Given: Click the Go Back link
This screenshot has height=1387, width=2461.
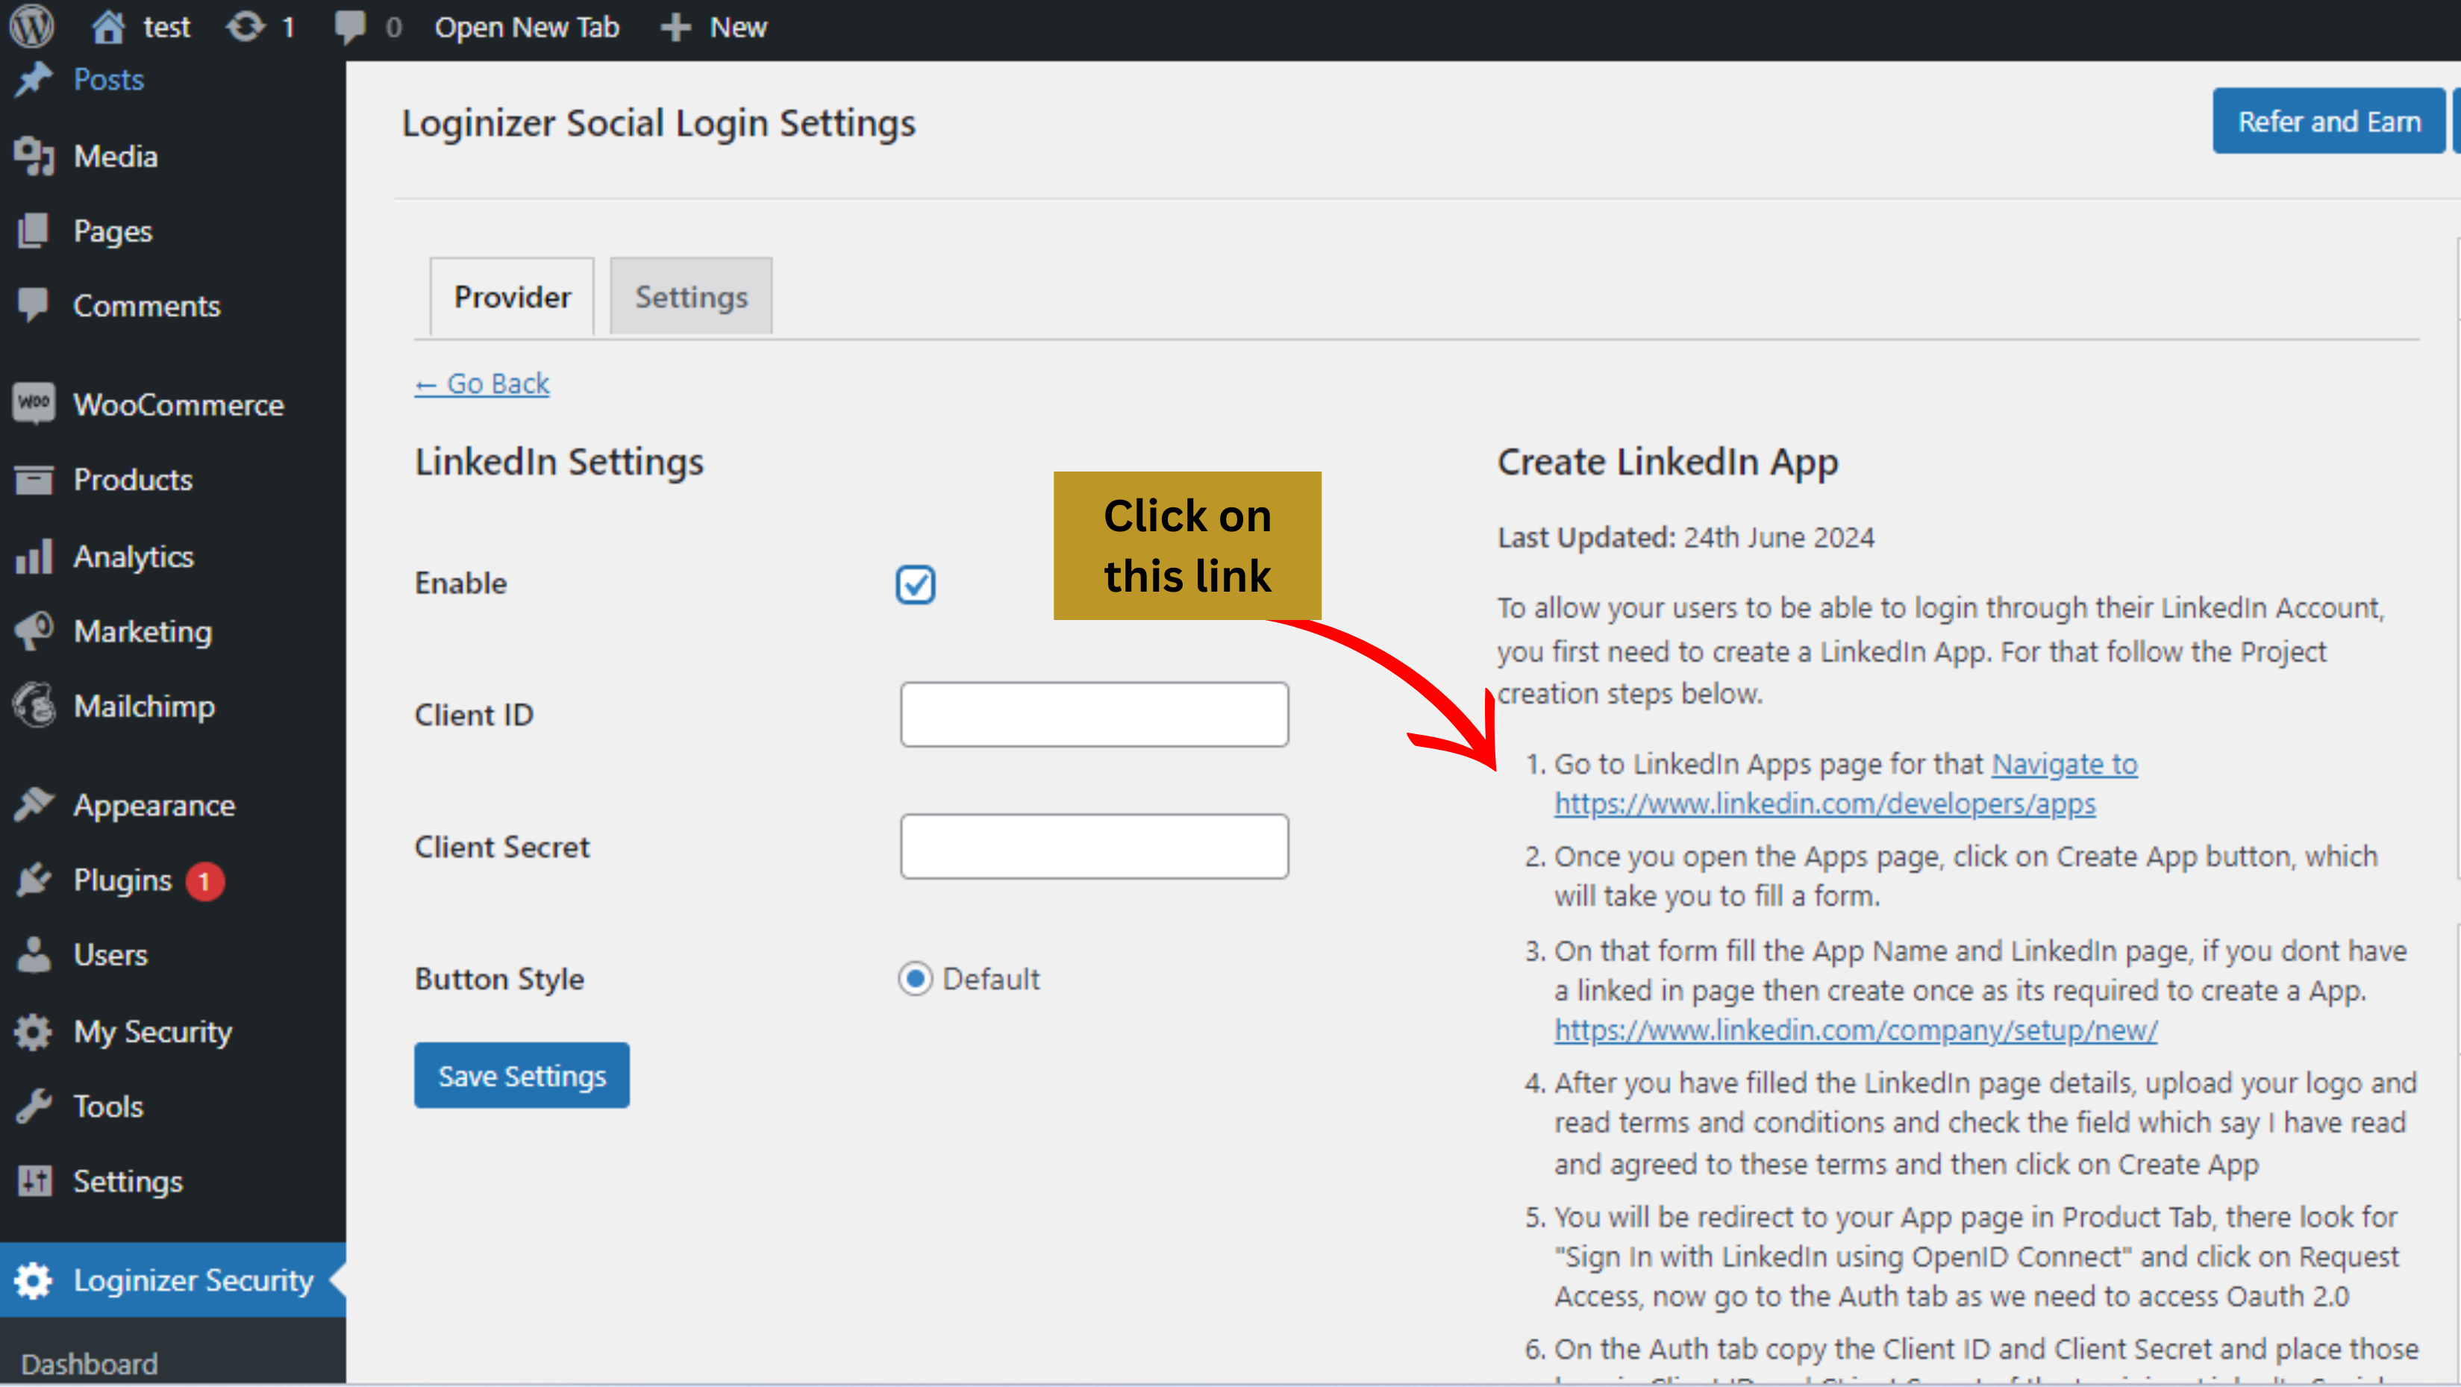Looking at the screenshot, I should [x=481, y=383].
